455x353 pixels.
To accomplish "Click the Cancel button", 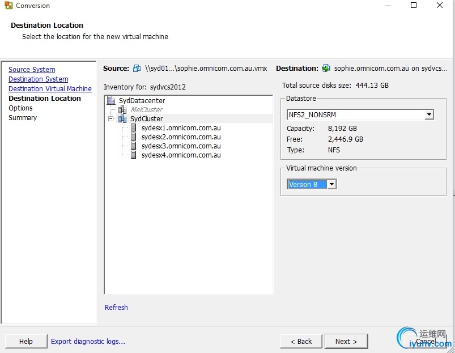I will 426,342.
